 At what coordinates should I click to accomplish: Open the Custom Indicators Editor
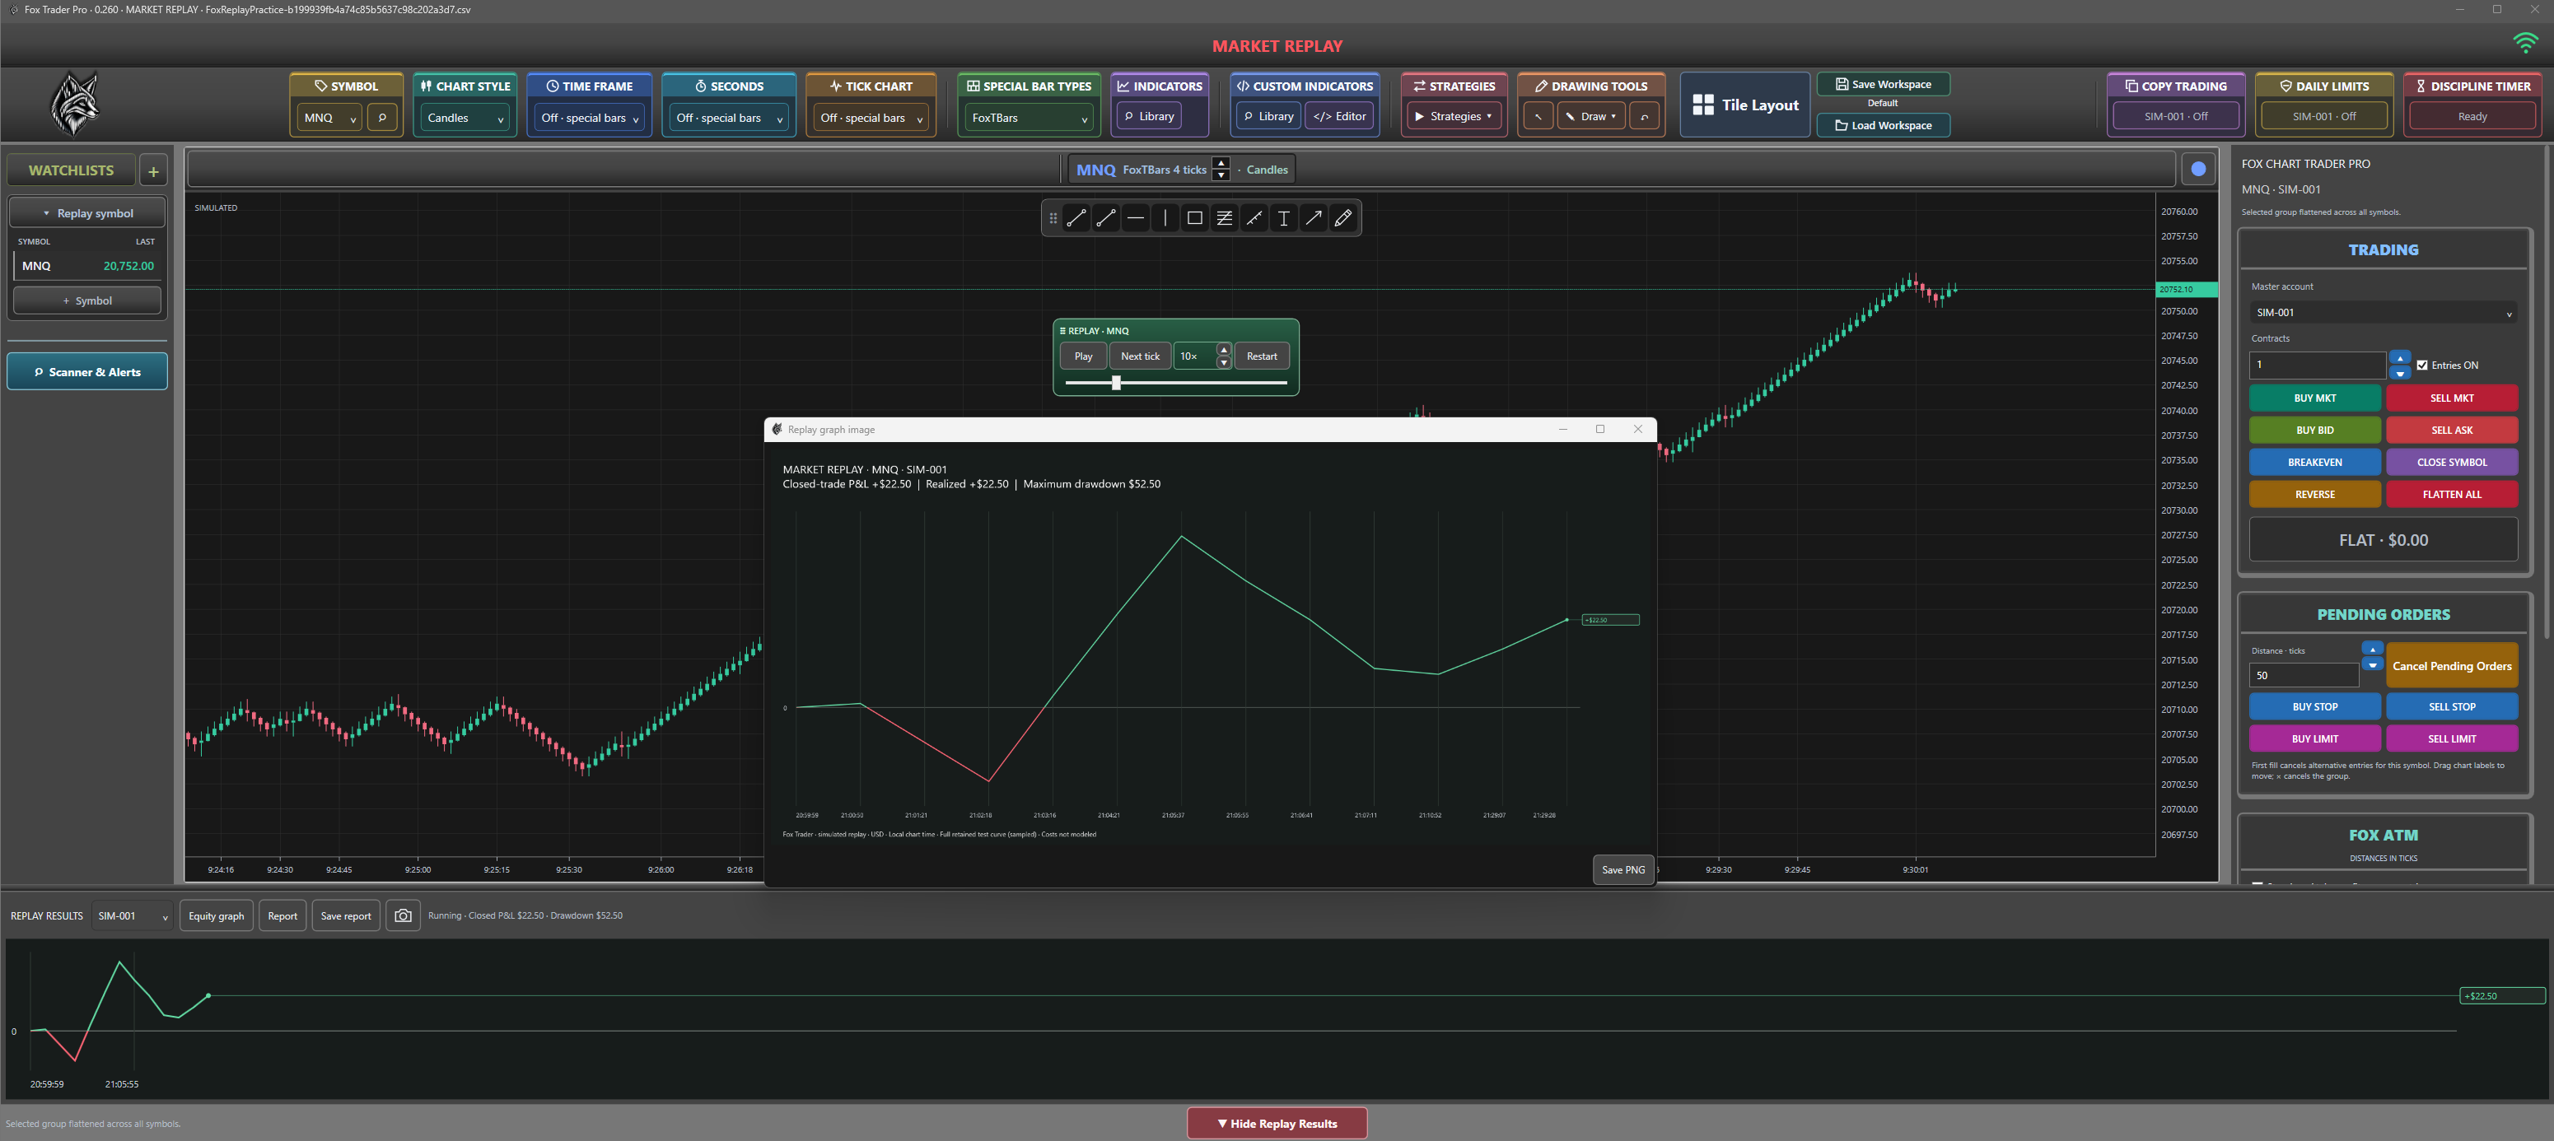1339,117
